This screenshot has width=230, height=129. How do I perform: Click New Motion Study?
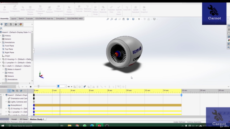[95, 10]
